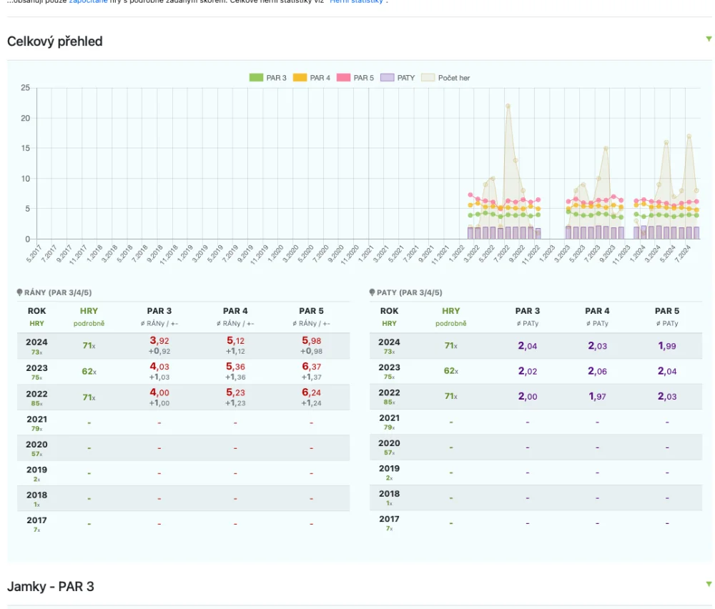
Task: Toggle the PATY purple legend swatch
Action: (x=387, y=78)
